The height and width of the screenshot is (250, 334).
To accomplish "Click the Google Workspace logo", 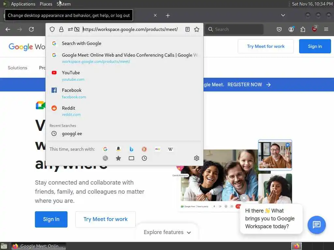I will (27, 47).
